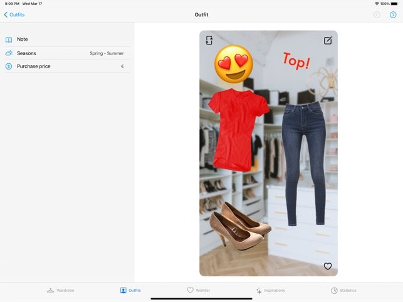Tap the Purchase price field
403x302 pixels.
tap(67, 66)
